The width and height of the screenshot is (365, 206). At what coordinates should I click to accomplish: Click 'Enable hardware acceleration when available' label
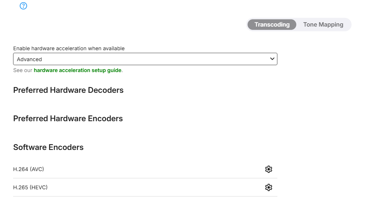coord(69,48)
